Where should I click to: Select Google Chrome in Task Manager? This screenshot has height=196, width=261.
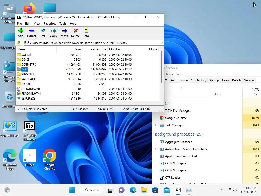coord(206,118)
